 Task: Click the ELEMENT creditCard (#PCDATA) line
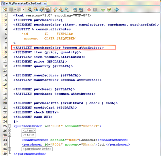coord(45,108)
